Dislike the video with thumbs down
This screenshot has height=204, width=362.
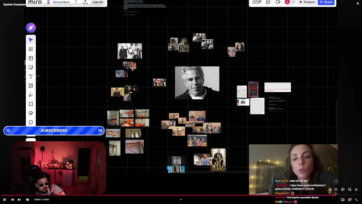pyautogui.click(x=336, y=190)
